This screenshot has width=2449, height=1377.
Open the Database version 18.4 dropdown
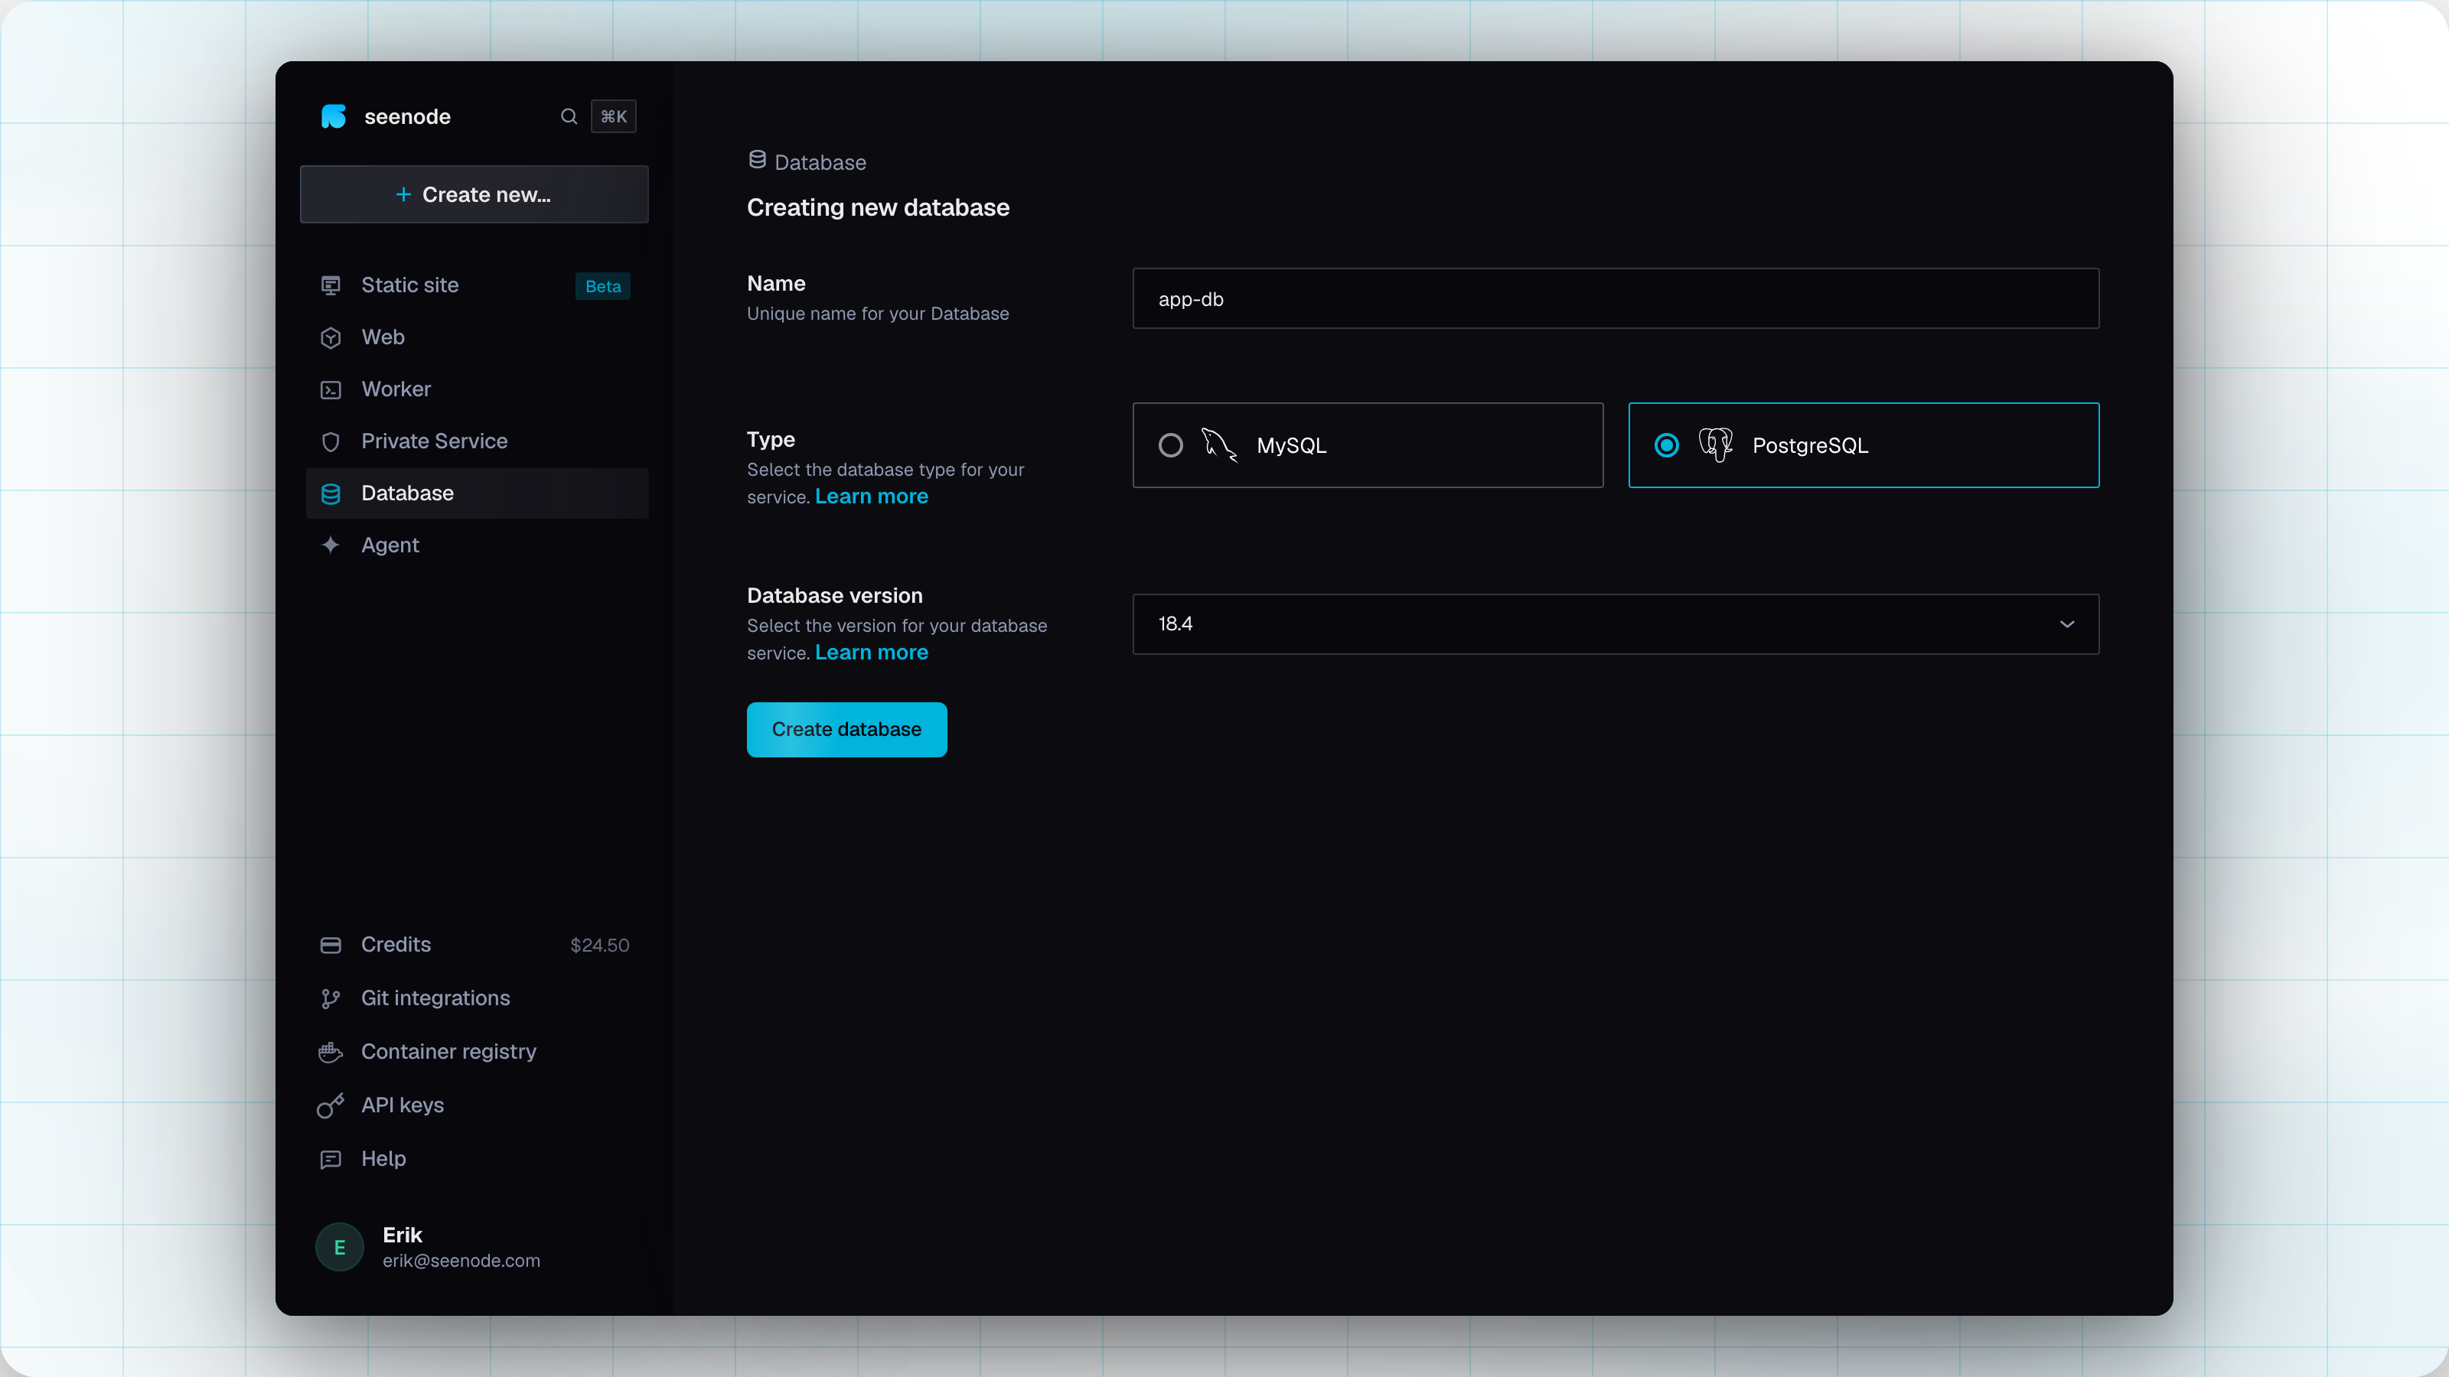click(x=1616, y=624)
